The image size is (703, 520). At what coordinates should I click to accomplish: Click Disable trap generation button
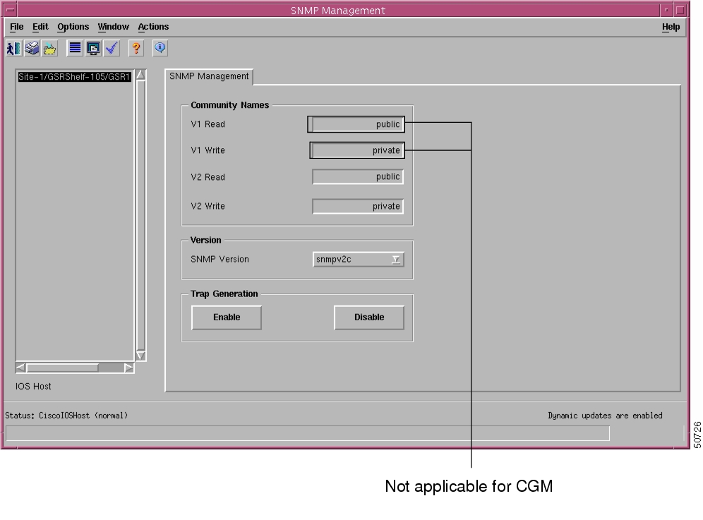click(369, 318)
